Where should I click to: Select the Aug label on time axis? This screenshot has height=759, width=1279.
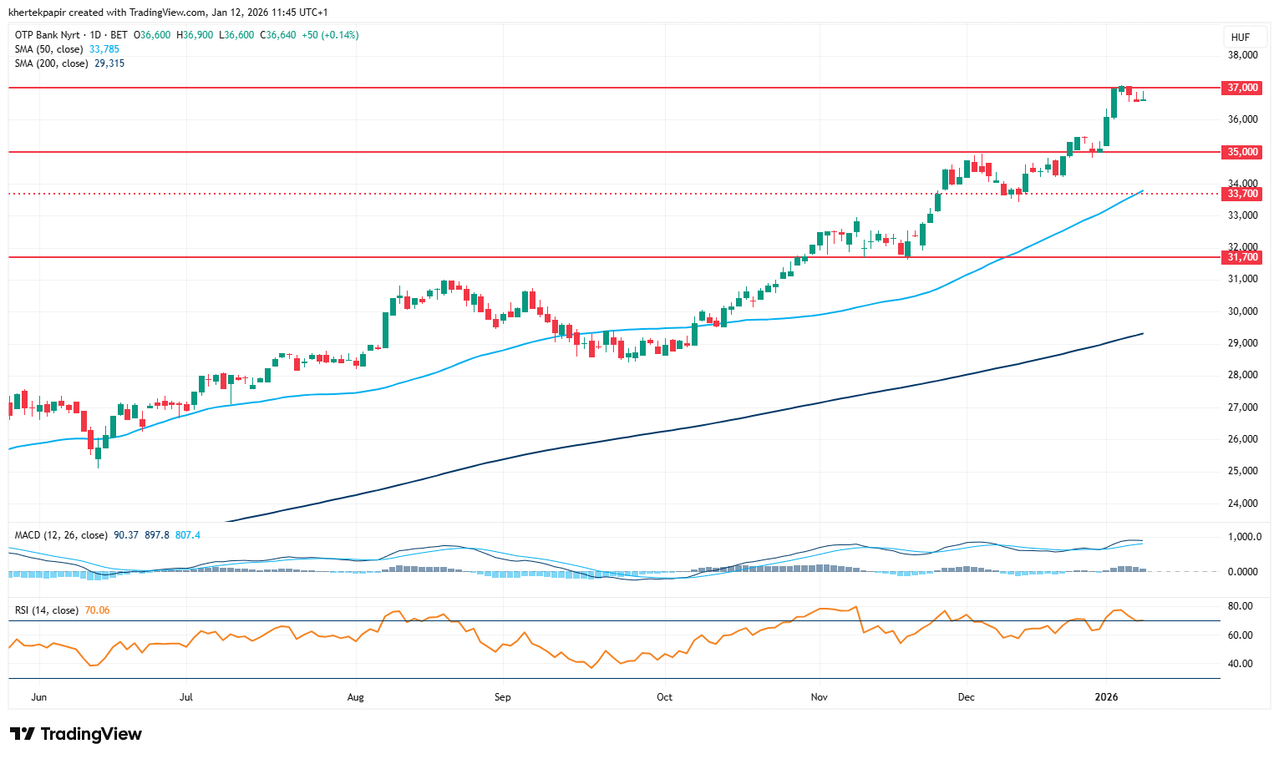pyautogui.click(x=356, y=696)
